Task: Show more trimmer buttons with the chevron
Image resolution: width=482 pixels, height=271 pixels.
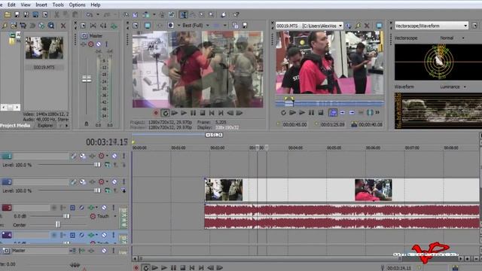Action: tap(377, 112)
